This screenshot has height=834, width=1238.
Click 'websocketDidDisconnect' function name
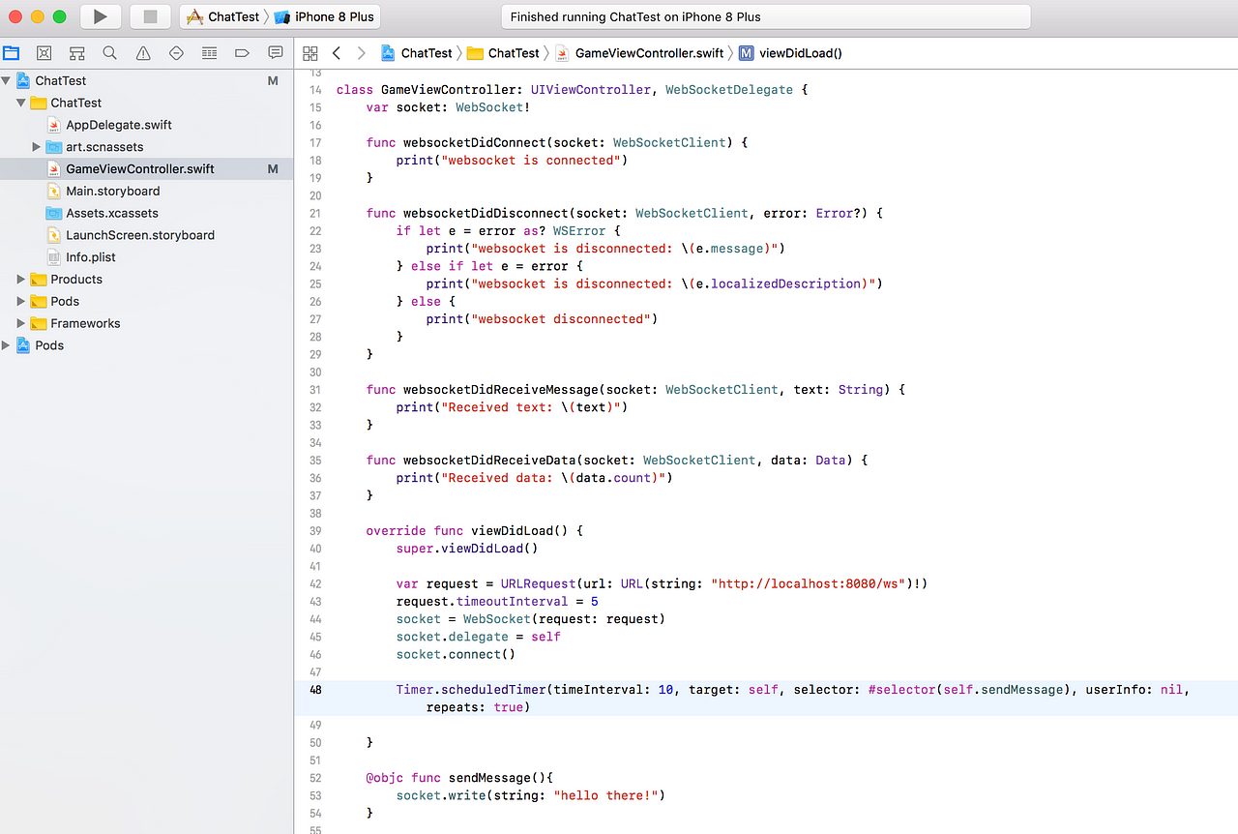point(486,213)
